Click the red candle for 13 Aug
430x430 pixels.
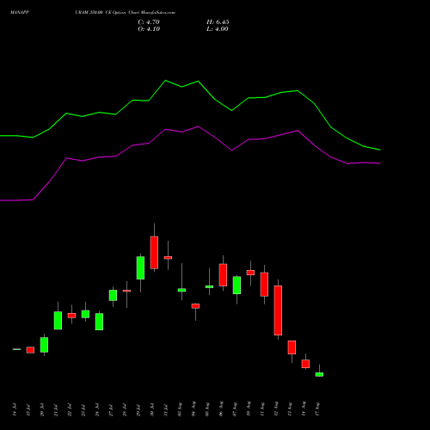292,347
